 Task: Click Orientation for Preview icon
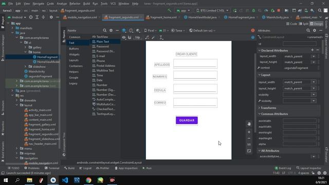tap(131, 31)
